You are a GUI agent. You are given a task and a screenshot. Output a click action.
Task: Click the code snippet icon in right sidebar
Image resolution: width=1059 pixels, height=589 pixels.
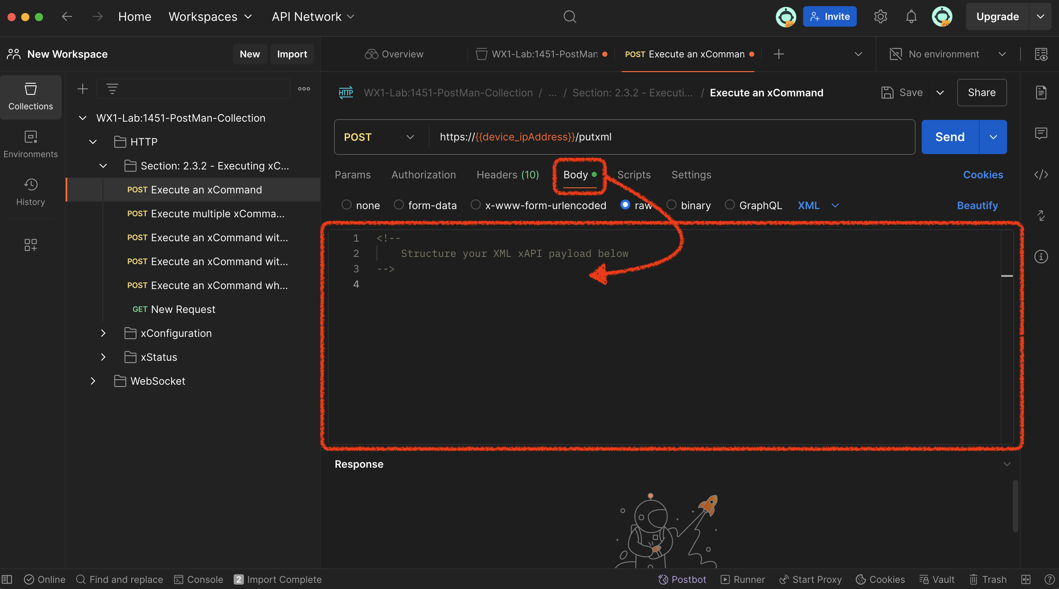pyautogui.click(x=1041, y=175)
